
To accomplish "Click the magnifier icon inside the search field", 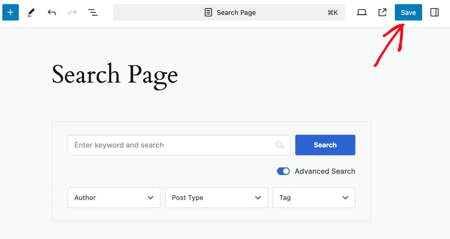I will (x=280, y=145).
